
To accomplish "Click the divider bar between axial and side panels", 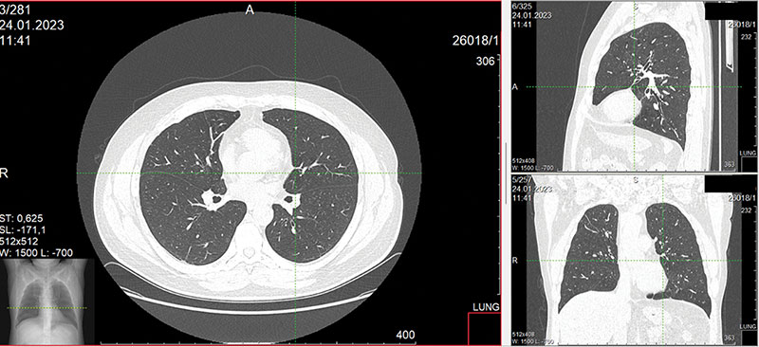I will [506, 173].
